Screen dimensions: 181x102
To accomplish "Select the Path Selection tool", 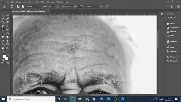I will [x=3, y=44].
